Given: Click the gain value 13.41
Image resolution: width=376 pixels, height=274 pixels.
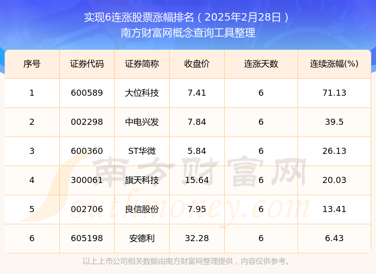Looking at the screenshot, I should click(x=334, y=209).
